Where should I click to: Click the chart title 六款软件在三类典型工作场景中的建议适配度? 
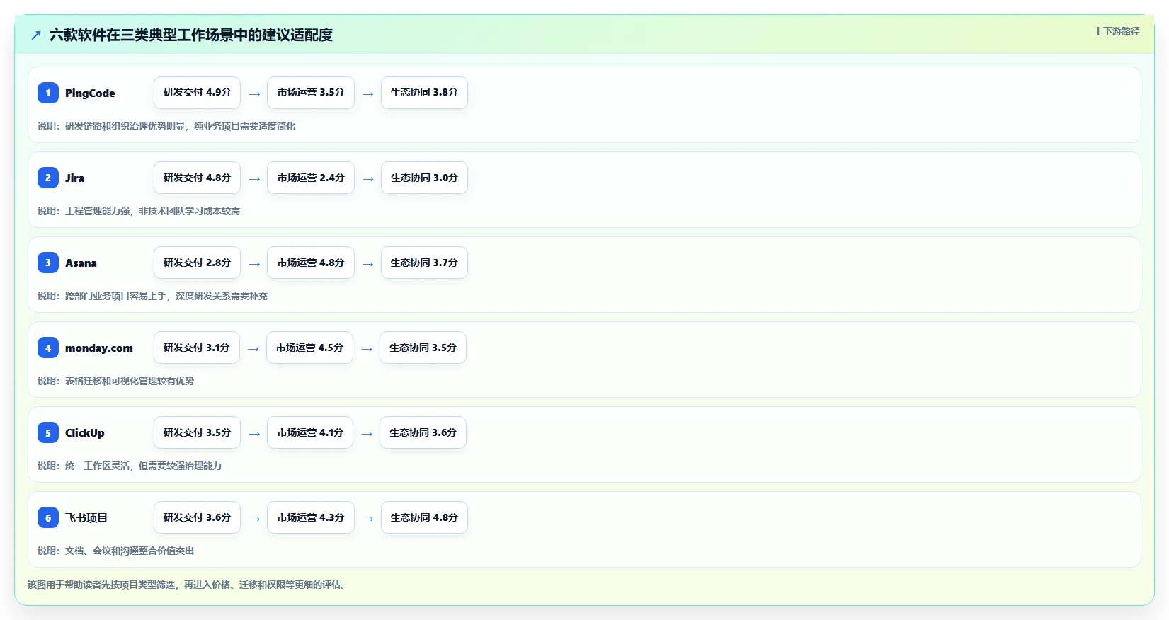tap(191, 35)
